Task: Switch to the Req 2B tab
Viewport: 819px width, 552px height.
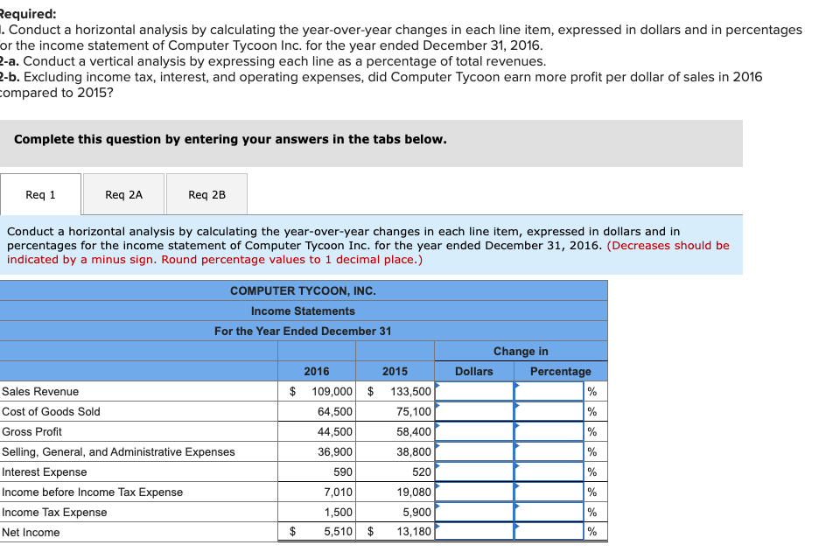Action: coord(206,193)
